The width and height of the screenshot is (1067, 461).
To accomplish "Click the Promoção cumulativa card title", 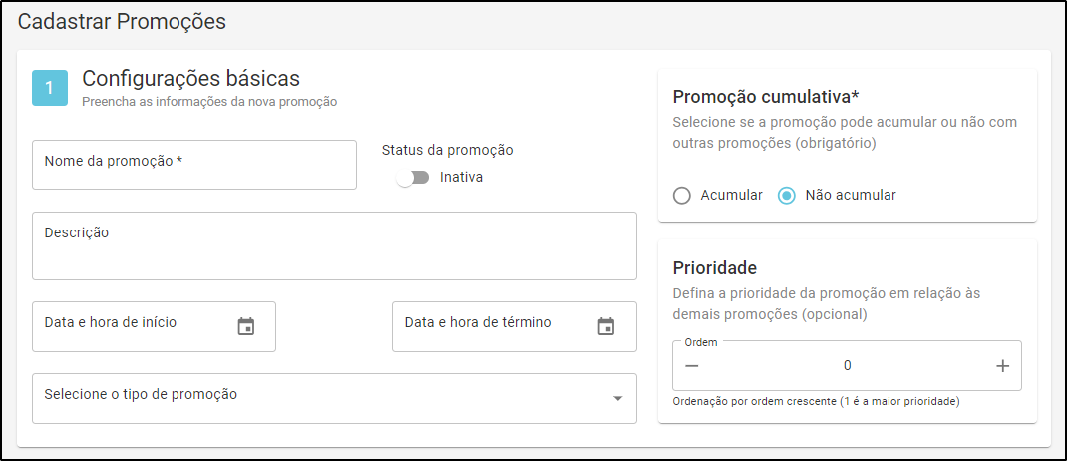I will click(766, 97).
